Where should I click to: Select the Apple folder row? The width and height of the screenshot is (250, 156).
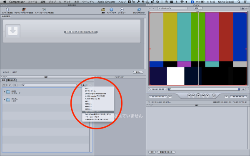click(x=46, y=92)
